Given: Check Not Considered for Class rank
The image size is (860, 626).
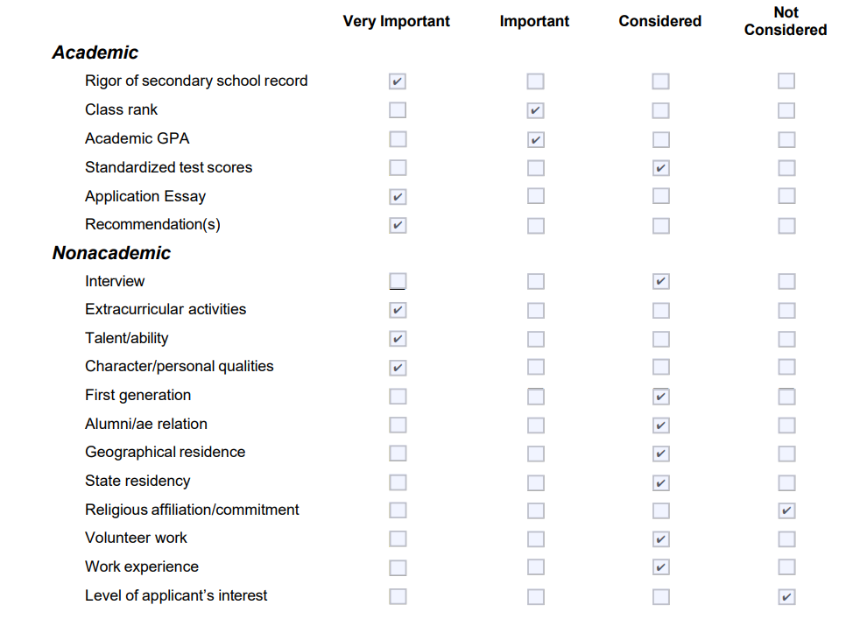Looking at the screenshot, I should 786,110.
